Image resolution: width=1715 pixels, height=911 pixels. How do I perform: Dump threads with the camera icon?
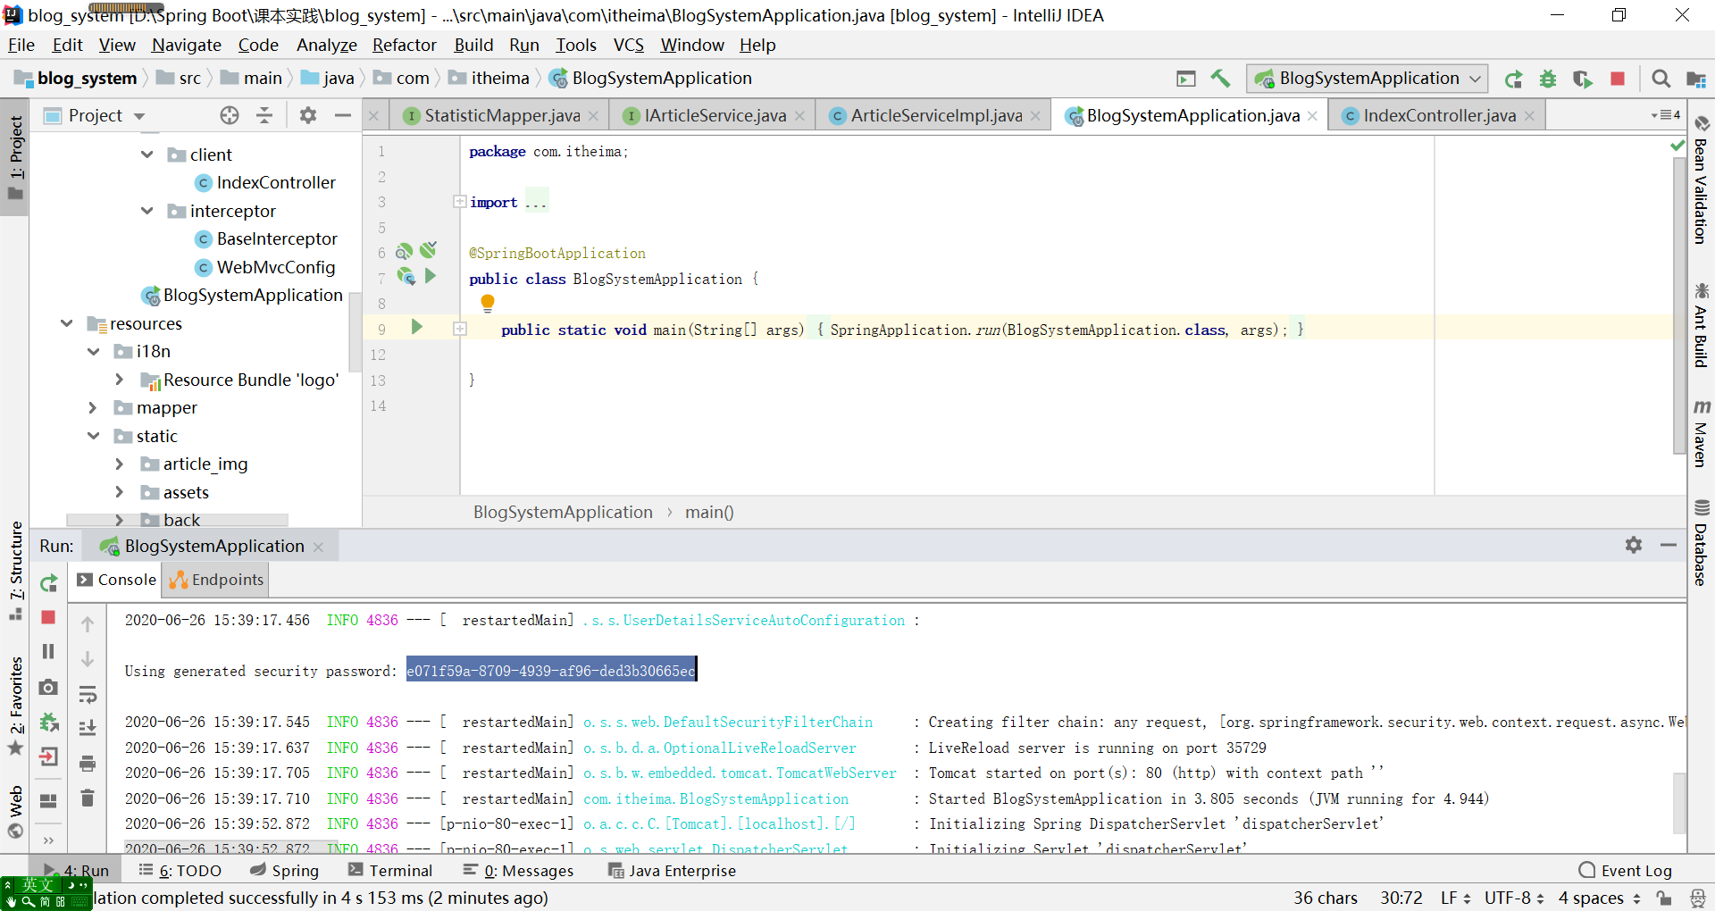tap(48, 687)
